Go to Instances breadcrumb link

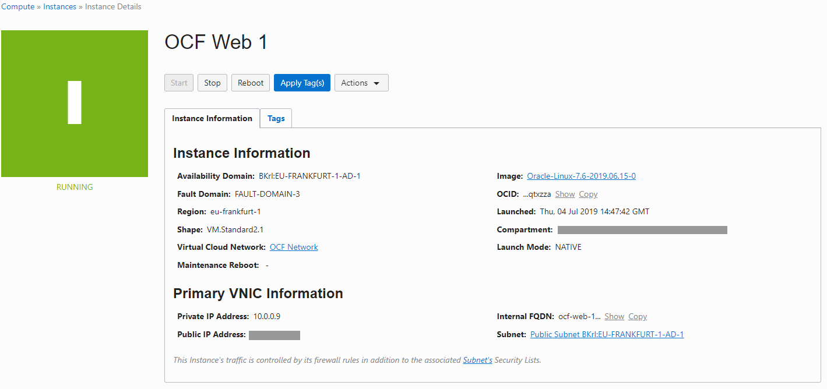[x=59, y=7]
